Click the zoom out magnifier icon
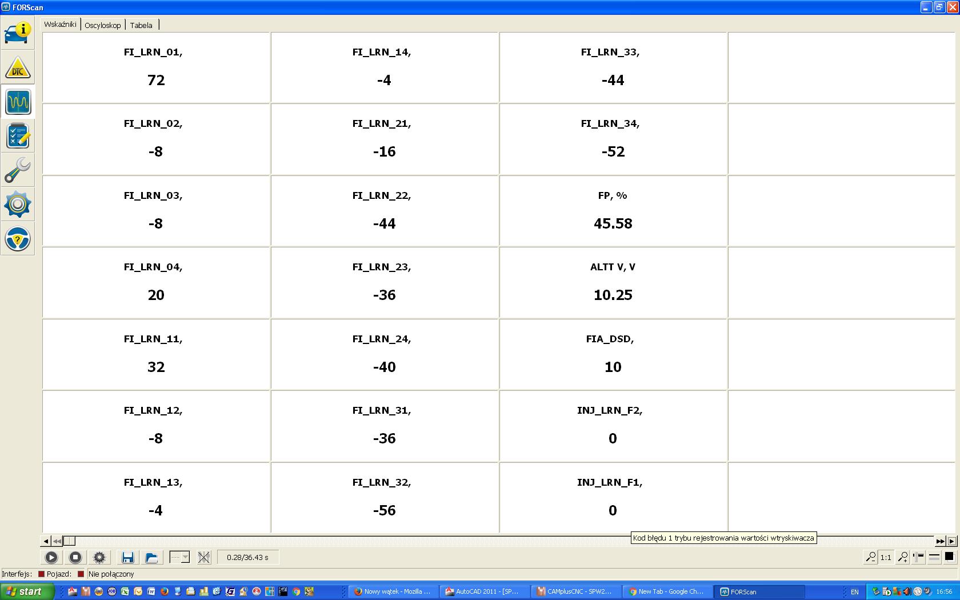Viewport: 960px width, 600px height. point(870,557)
